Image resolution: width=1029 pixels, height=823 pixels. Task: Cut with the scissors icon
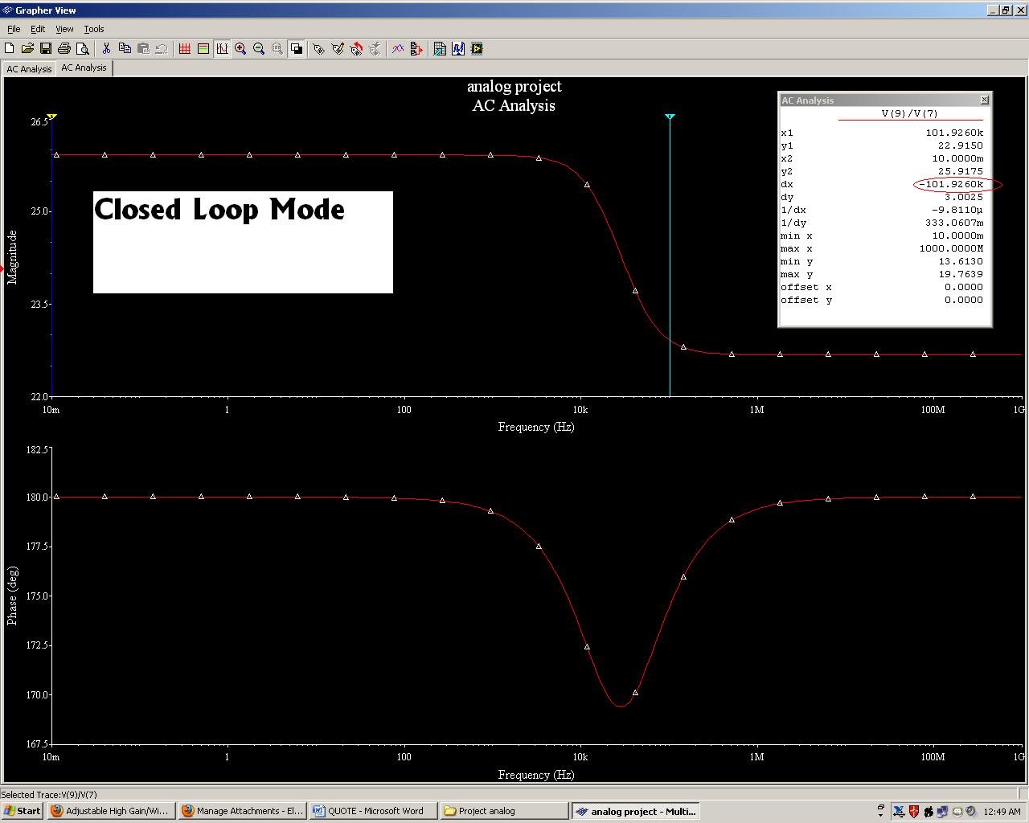click(x=106, y=49)
